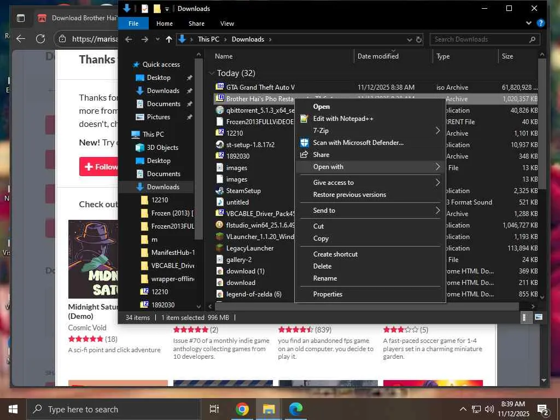Screen dimensions: 560x420
Task: Choose Copy in the context menu
Action: pos(370,238)
